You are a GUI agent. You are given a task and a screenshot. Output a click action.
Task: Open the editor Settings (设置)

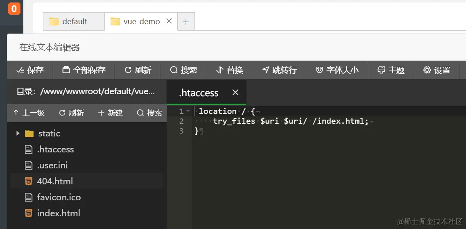(427, 70)
